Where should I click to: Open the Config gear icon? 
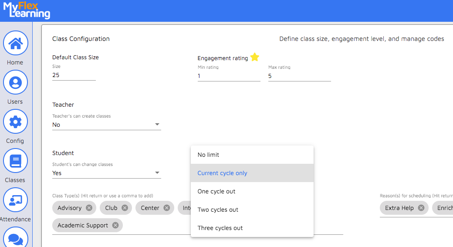point(15,122)
